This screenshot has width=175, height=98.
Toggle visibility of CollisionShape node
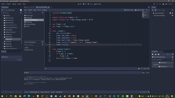click(172, 16)
